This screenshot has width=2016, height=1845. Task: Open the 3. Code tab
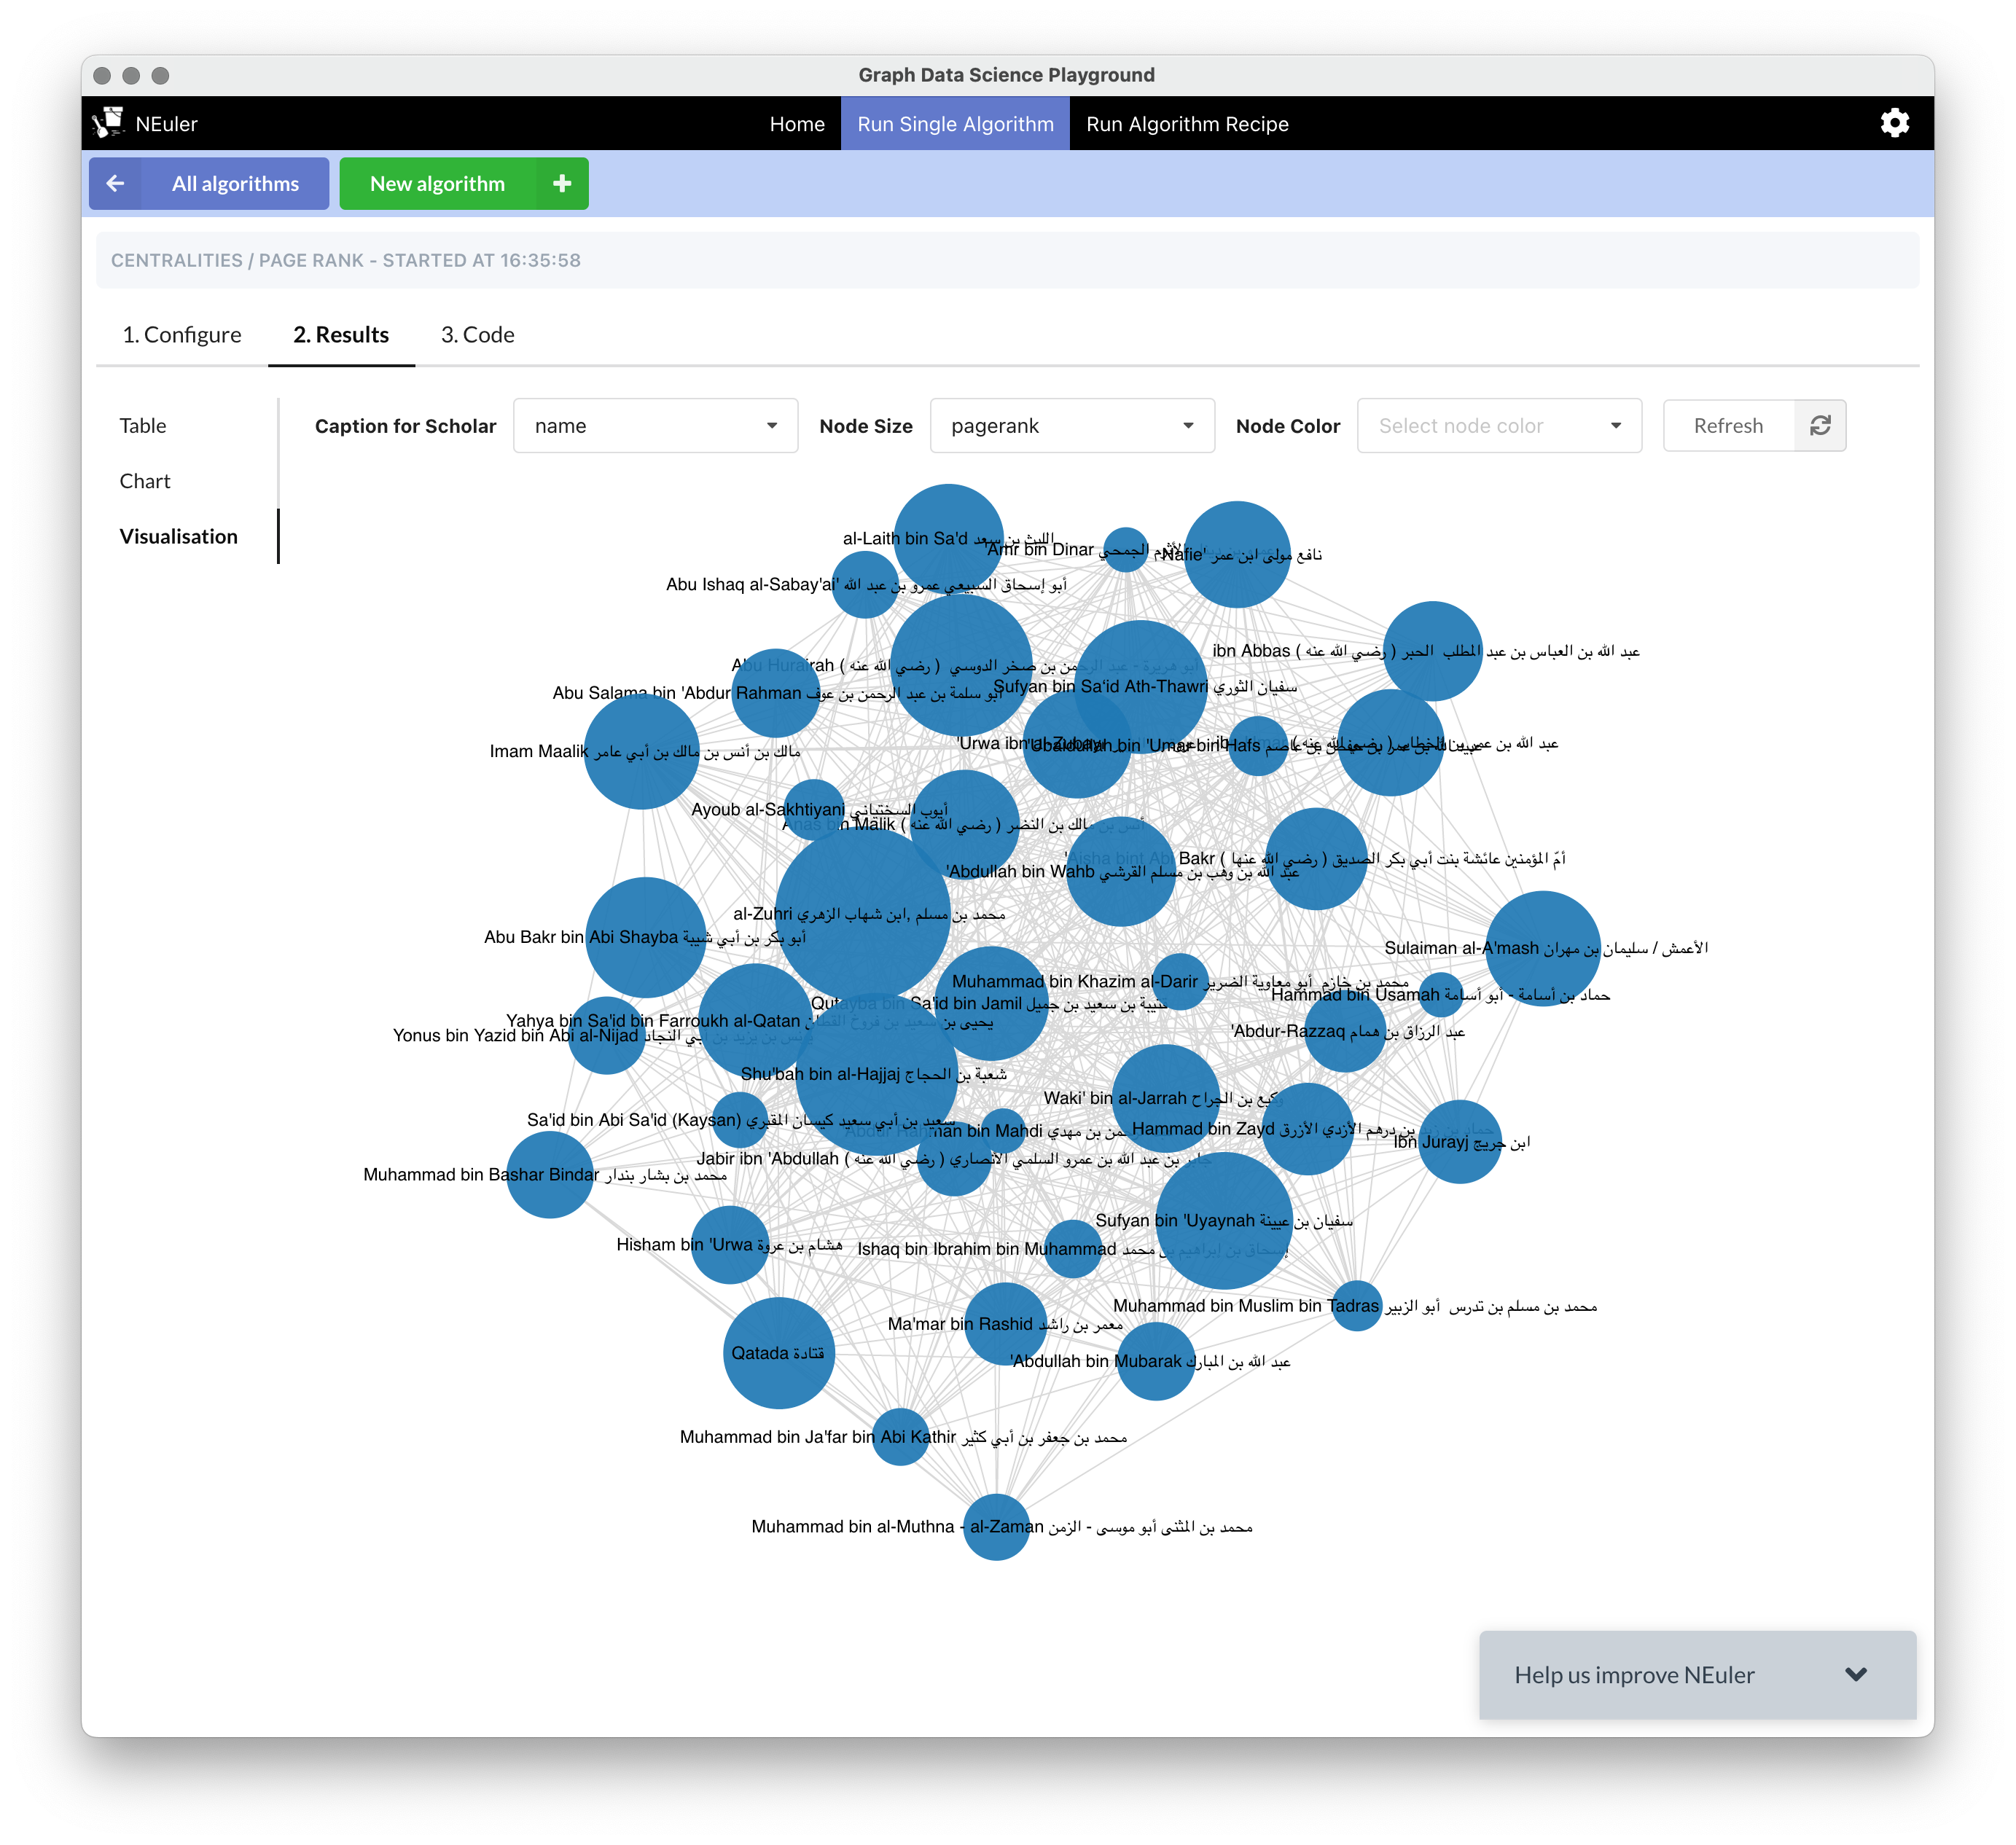coord(477,335)
